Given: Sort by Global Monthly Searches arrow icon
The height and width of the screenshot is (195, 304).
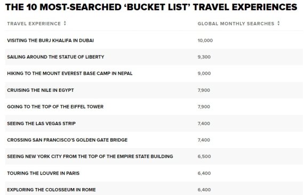Looking at the screenshot, I should tap(278, 24).
